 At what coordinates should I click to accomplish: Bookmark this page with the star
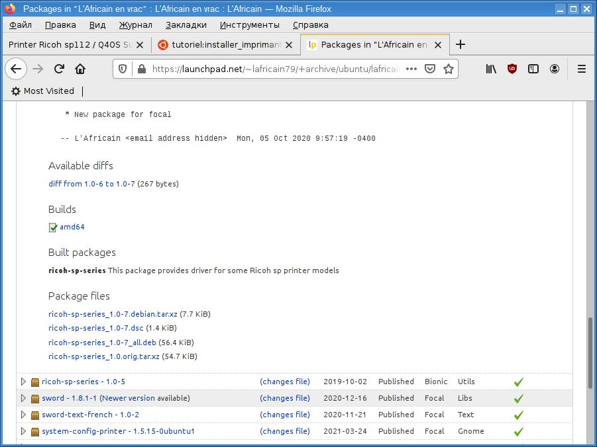pos(449,69)
